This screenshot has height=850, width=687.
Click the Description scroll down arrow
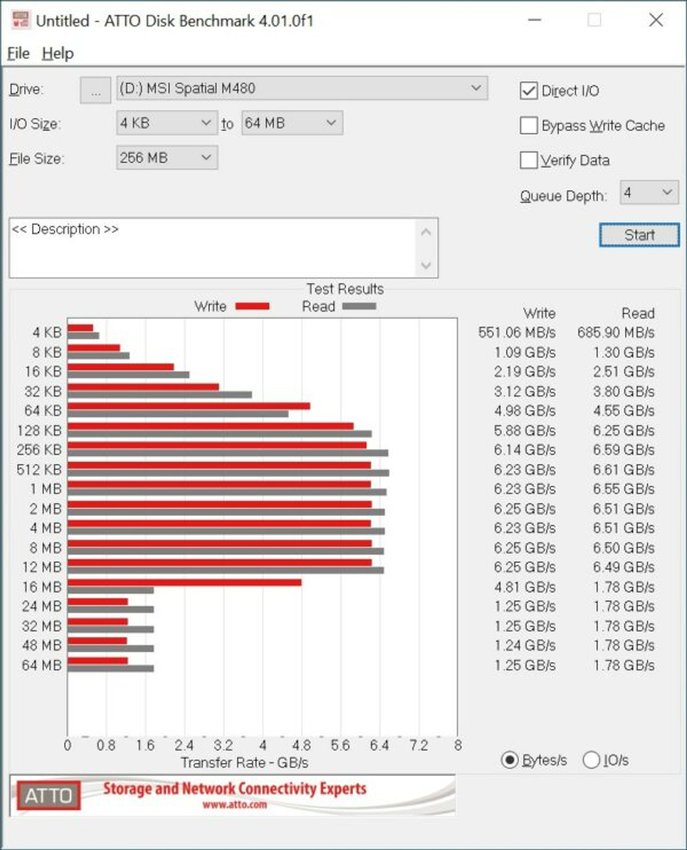coord(426,265)
